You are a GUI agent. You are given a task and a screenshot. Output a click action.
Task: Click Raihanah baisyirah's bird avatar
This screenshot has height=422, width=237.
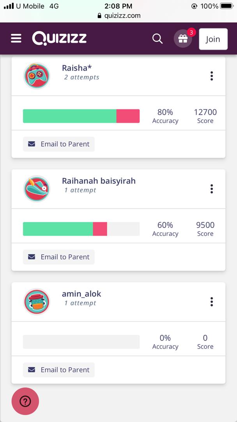point(37,189)
